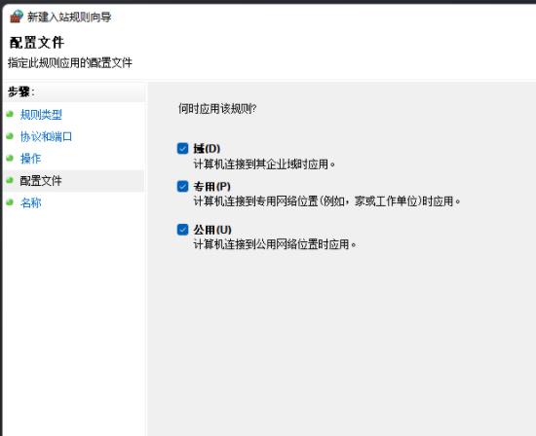
Task: Open the 协议和端口 step
Action: tap(46, 136)
